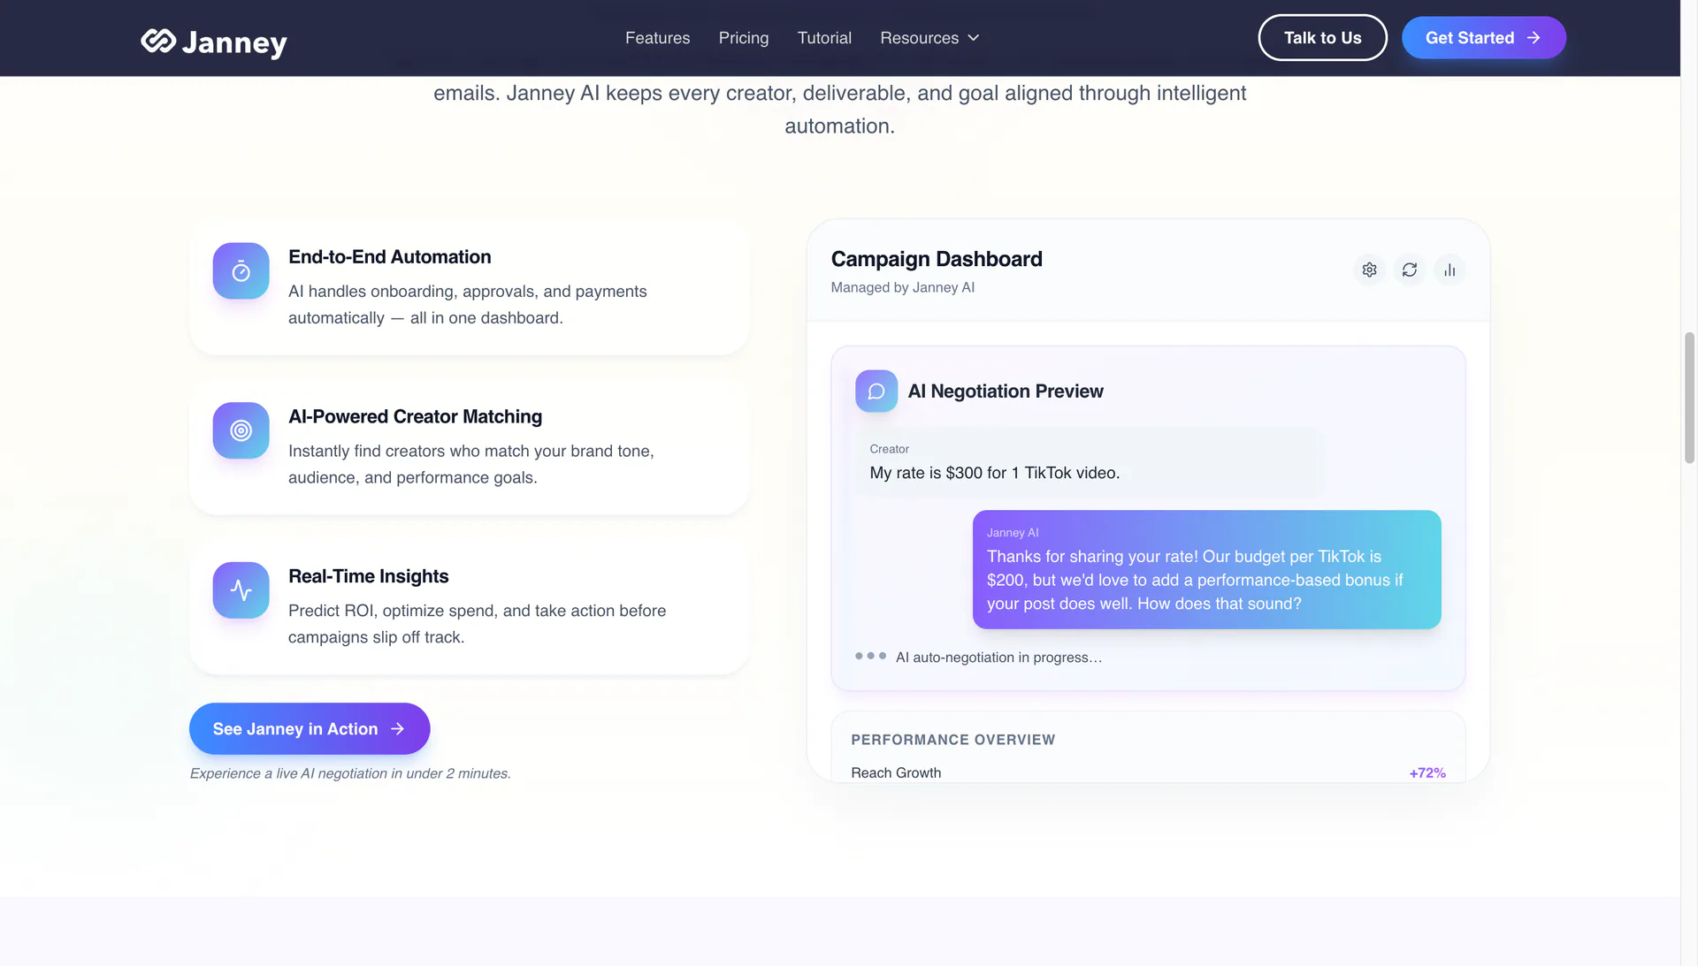This screenshot has height=966, width=1698.
Task: Click the pulse icon for Real-Time Insights
Action: [241, 589]
